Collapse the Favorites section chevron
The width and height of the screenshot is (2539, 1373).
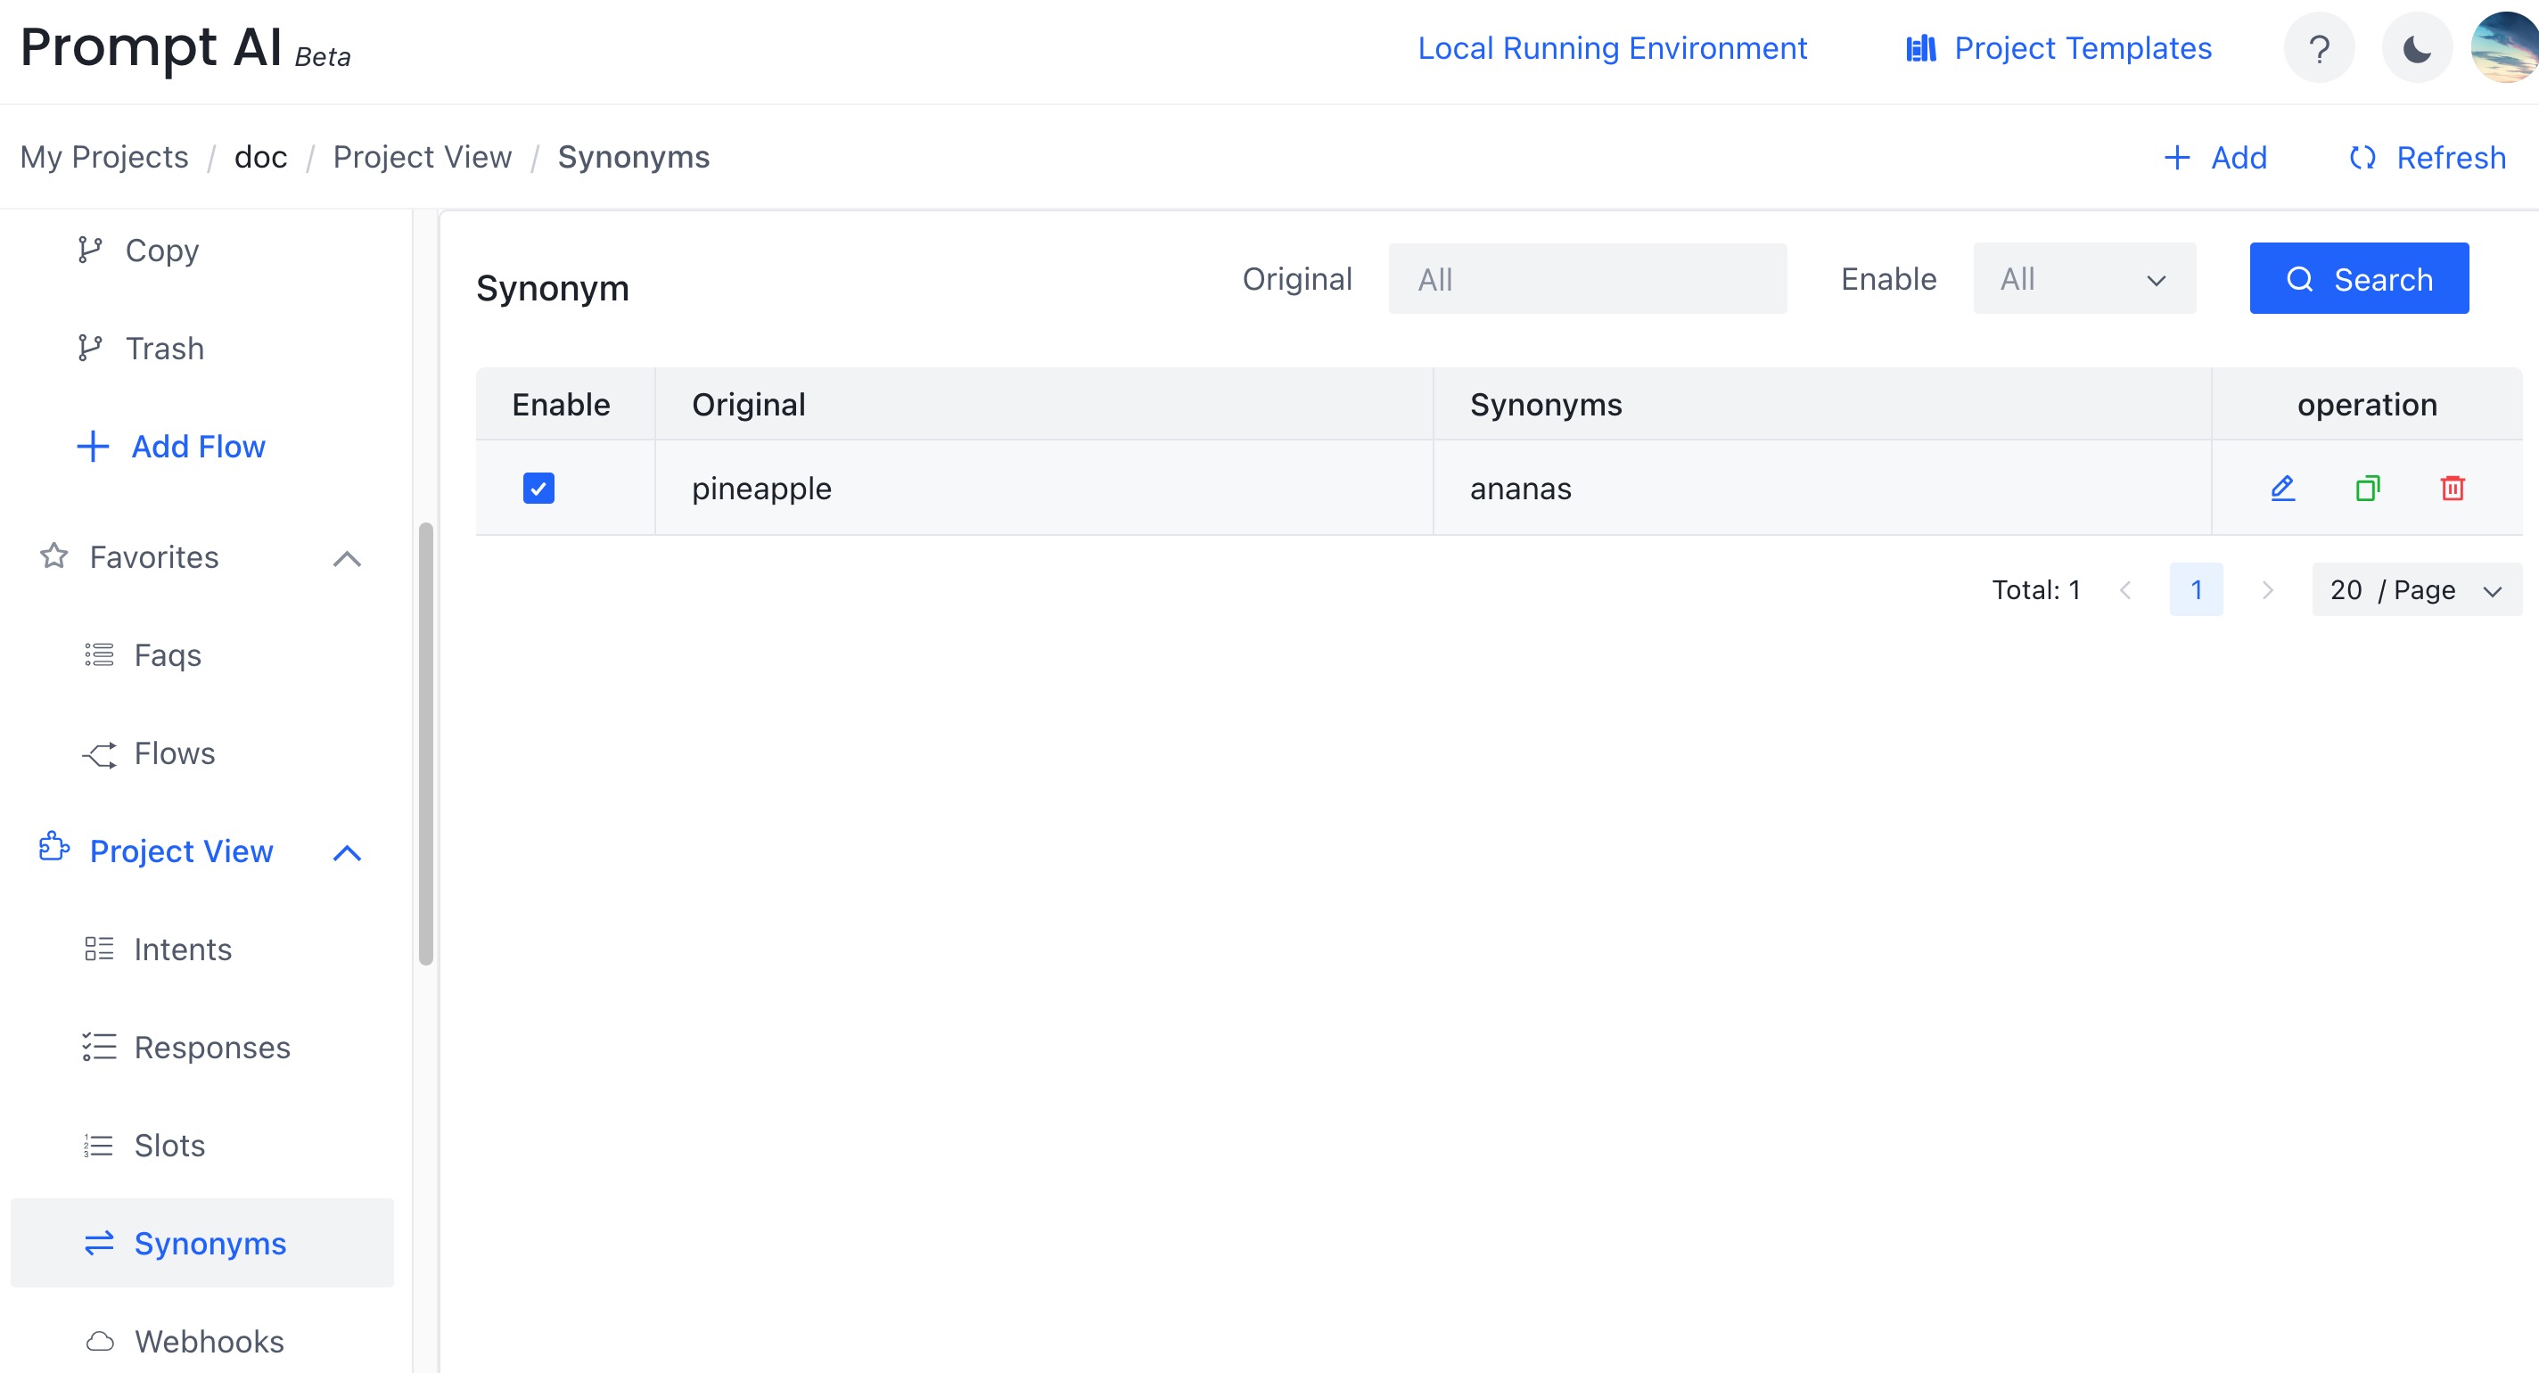347,558
